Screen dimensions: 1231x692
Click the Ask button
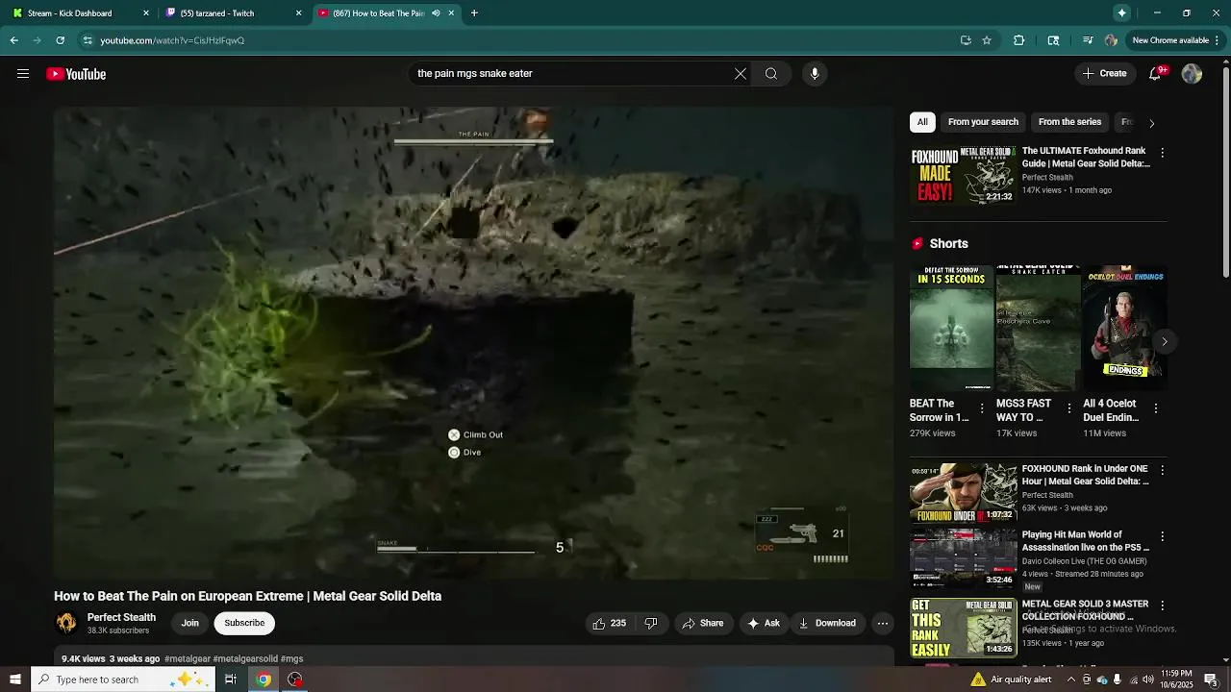(764, 624)
